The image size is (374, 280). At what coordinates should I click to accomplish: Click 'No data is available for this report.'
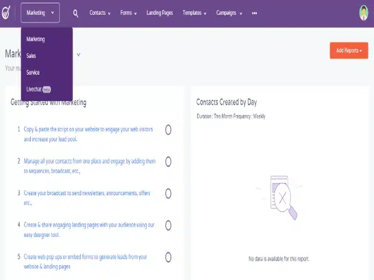coord(279,259)
